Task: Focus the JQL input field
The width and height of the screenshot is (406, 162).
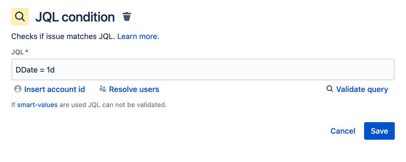Action: (203, 70)
